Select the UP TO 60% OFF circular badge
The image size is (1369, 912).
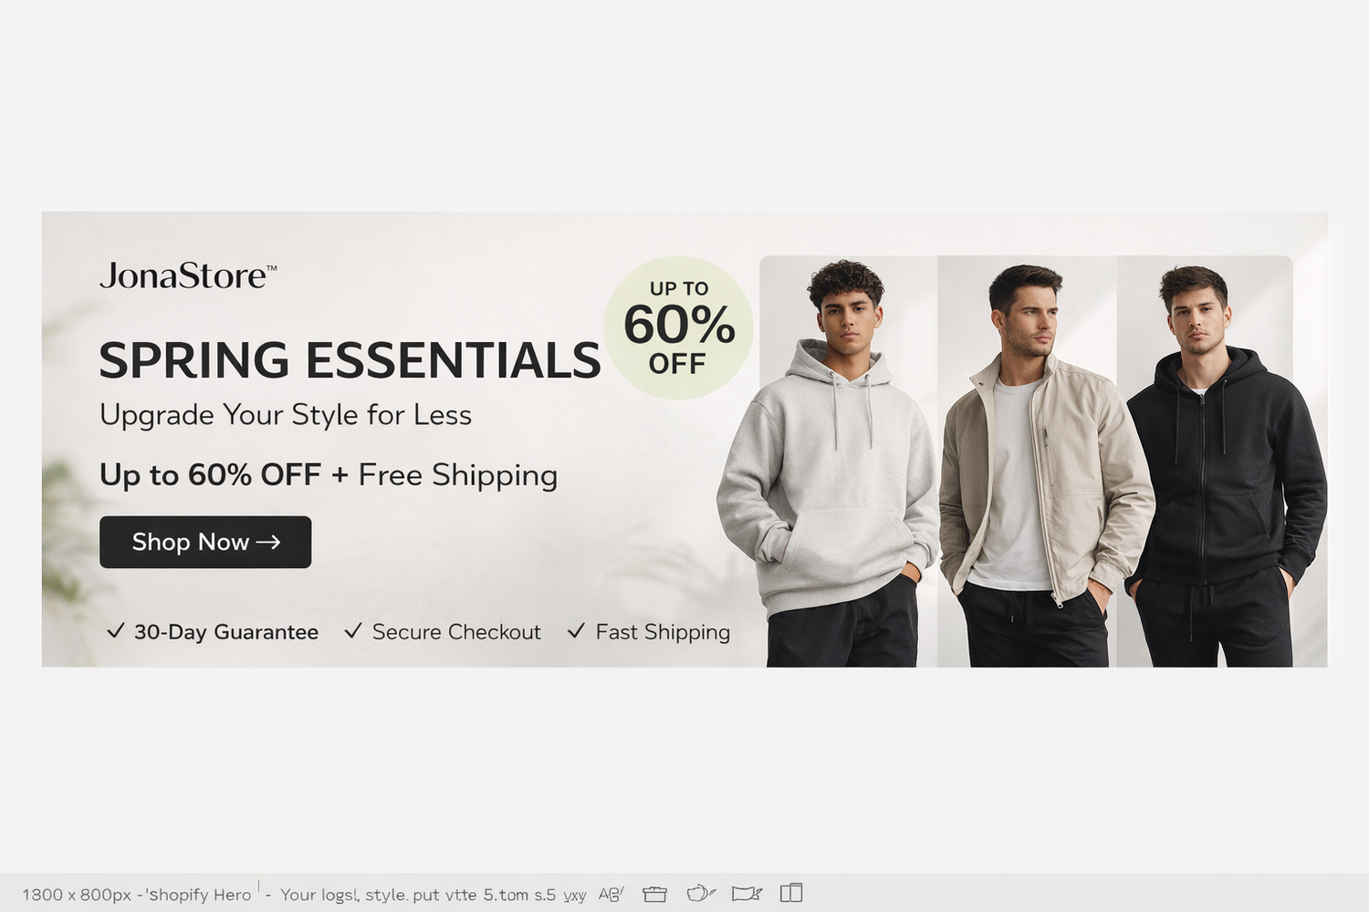[678, 327]
